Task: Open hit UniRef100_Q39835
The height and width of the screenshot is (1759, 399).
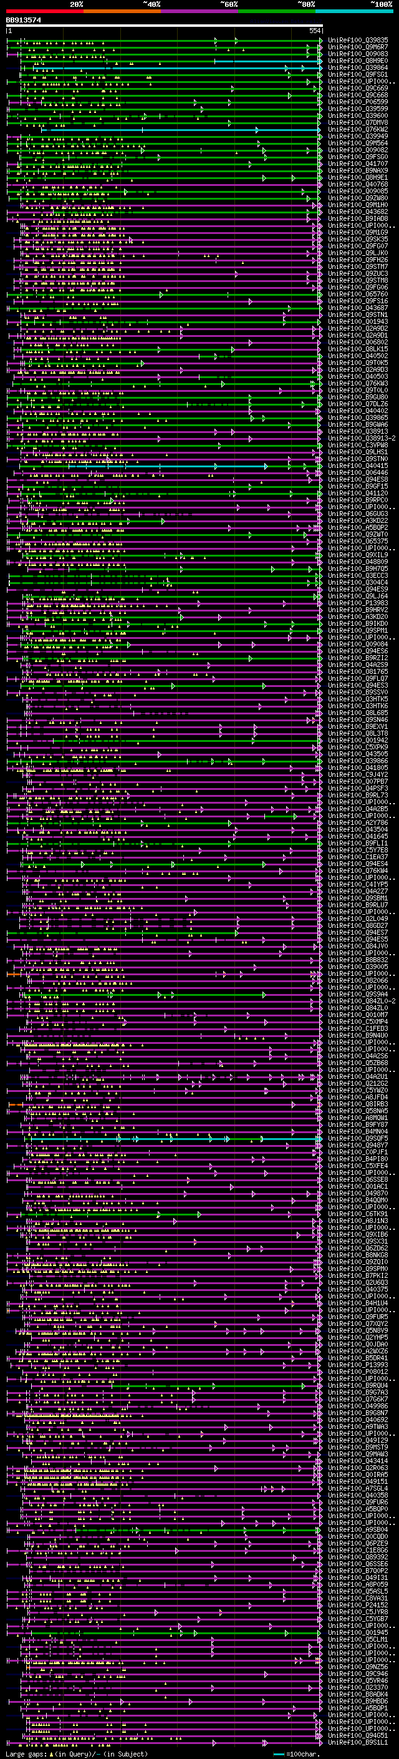Action: pyautogui.click(x=358, y=41)
